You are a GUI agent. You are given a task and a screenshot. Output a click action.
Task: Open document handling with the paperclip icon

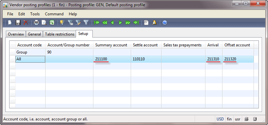(x=146, y=23)
